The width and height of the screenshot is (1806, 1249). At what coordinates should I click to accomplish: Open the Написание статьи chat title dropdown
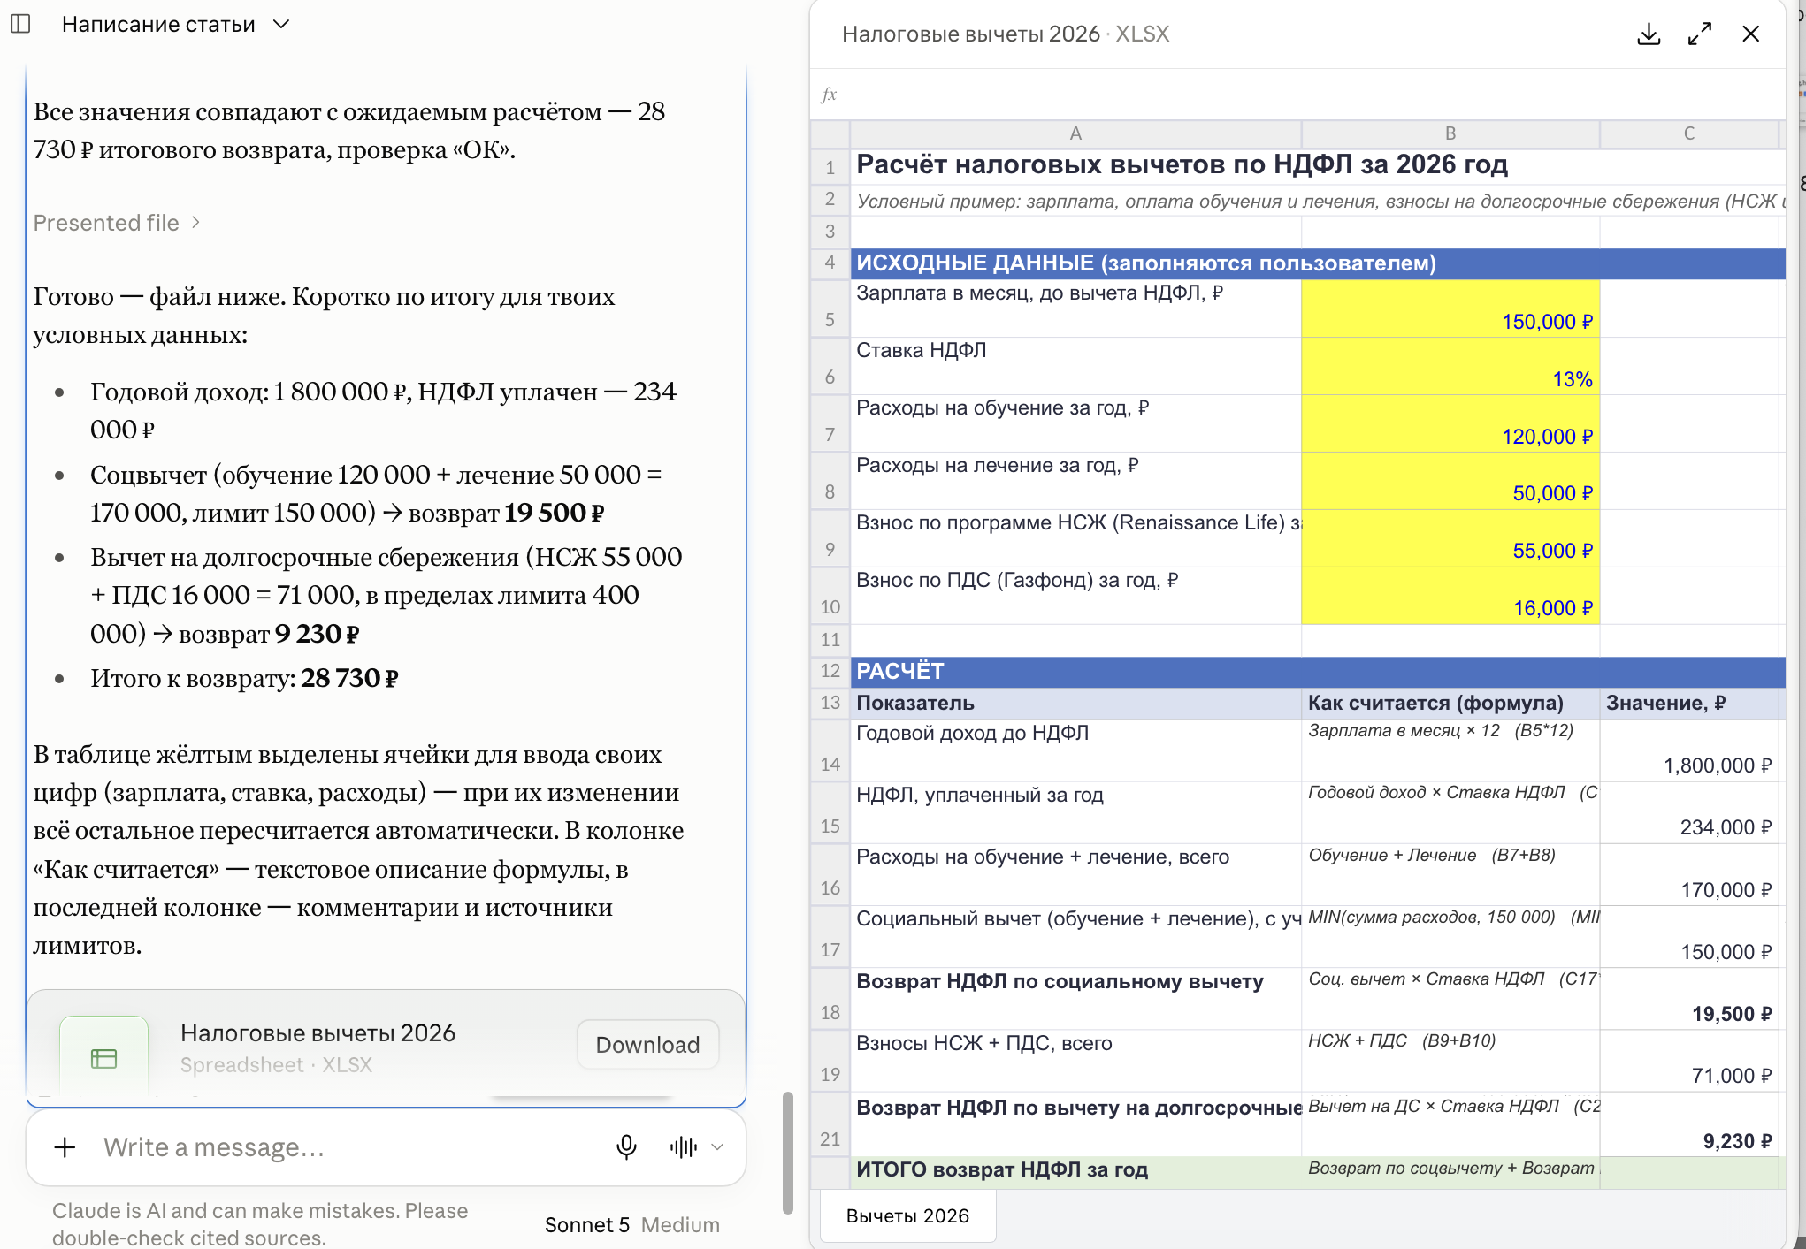pos(175,24)
